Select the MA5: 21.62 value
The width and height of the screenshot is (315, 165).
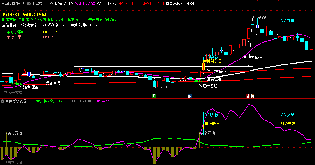point(64,4)
